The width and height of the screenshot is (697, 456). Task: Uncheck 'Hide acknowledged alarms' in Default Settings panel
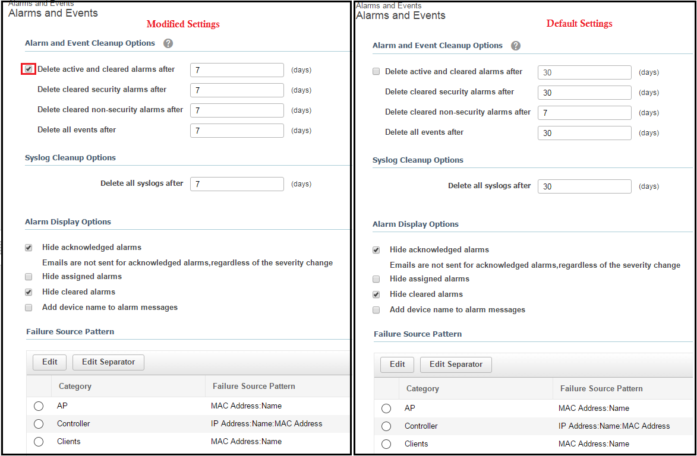[376, 250]
